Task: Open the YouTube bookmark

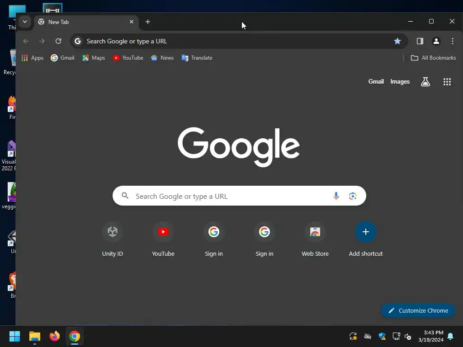Action: pos(128,58)
